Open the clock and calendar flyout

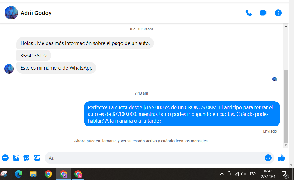coord(268,174)
